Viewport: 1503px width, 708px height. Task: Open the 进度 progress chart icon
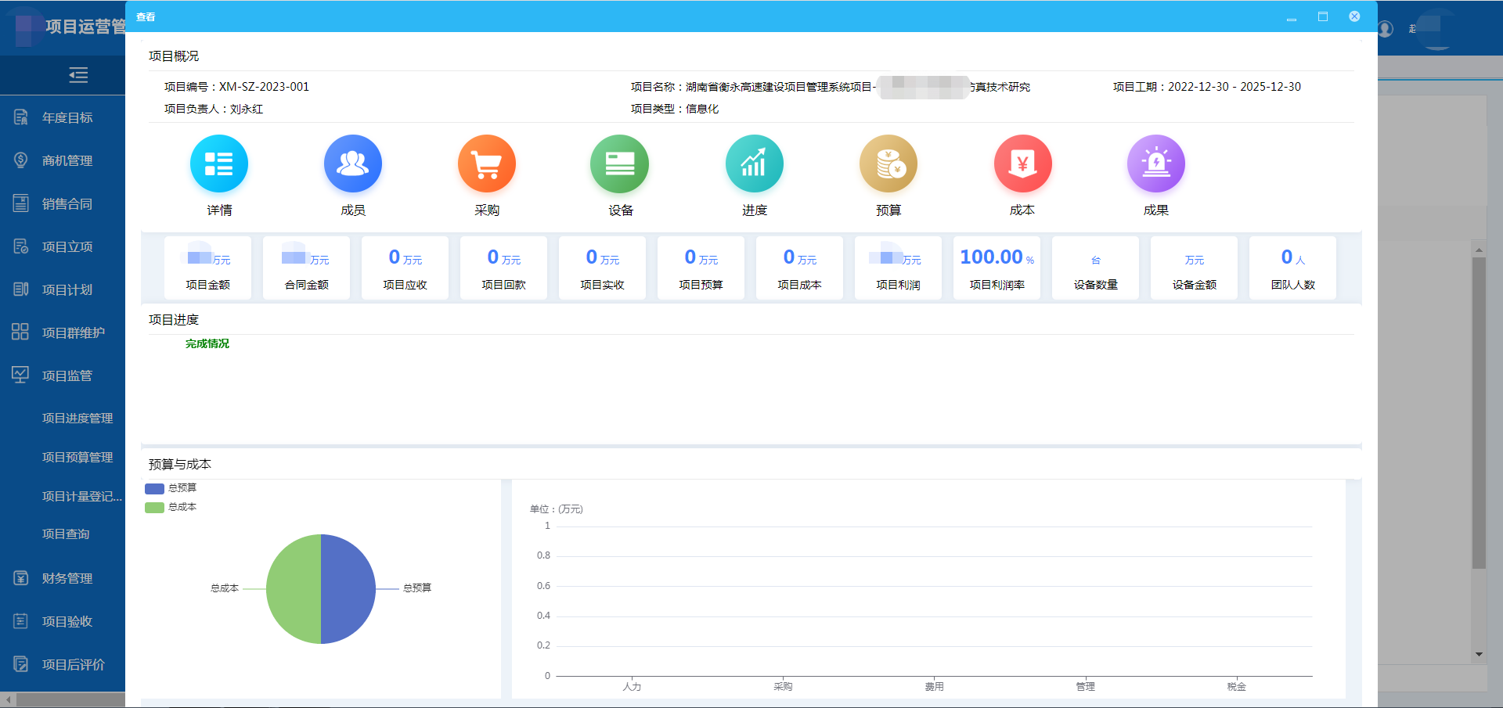click(x=755, y=164)
